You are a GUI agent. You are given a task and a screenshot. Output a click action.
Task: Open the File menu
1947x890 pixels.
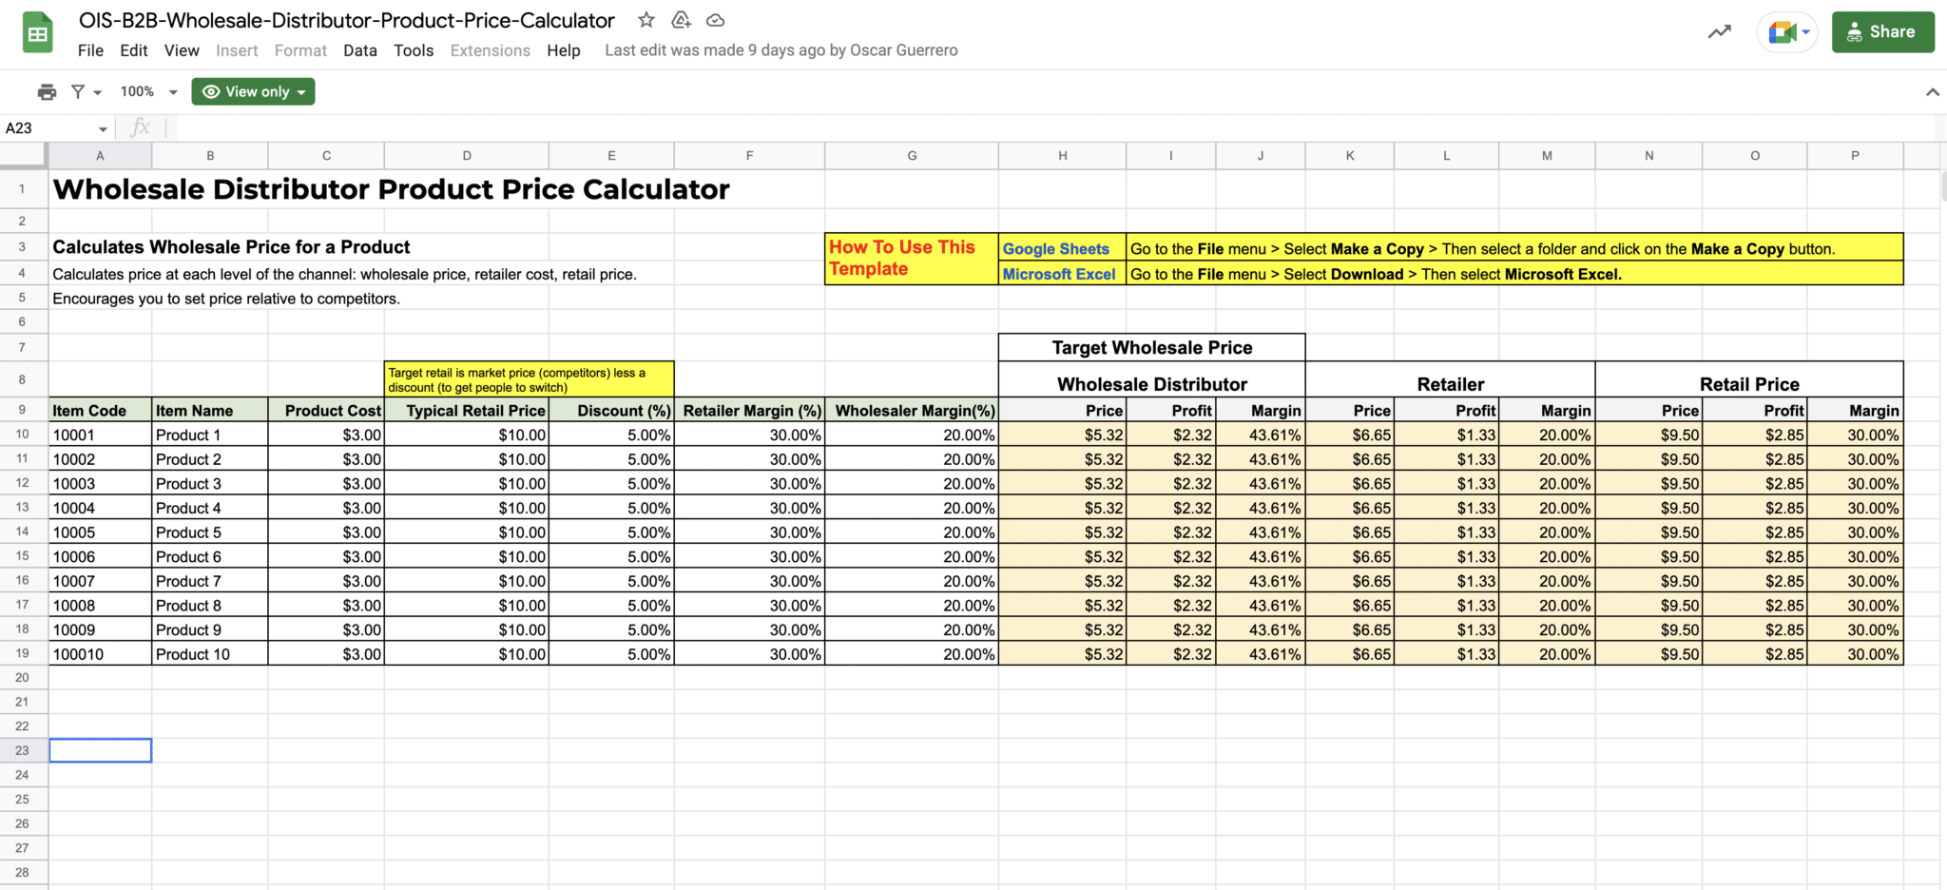coord(90,50)
